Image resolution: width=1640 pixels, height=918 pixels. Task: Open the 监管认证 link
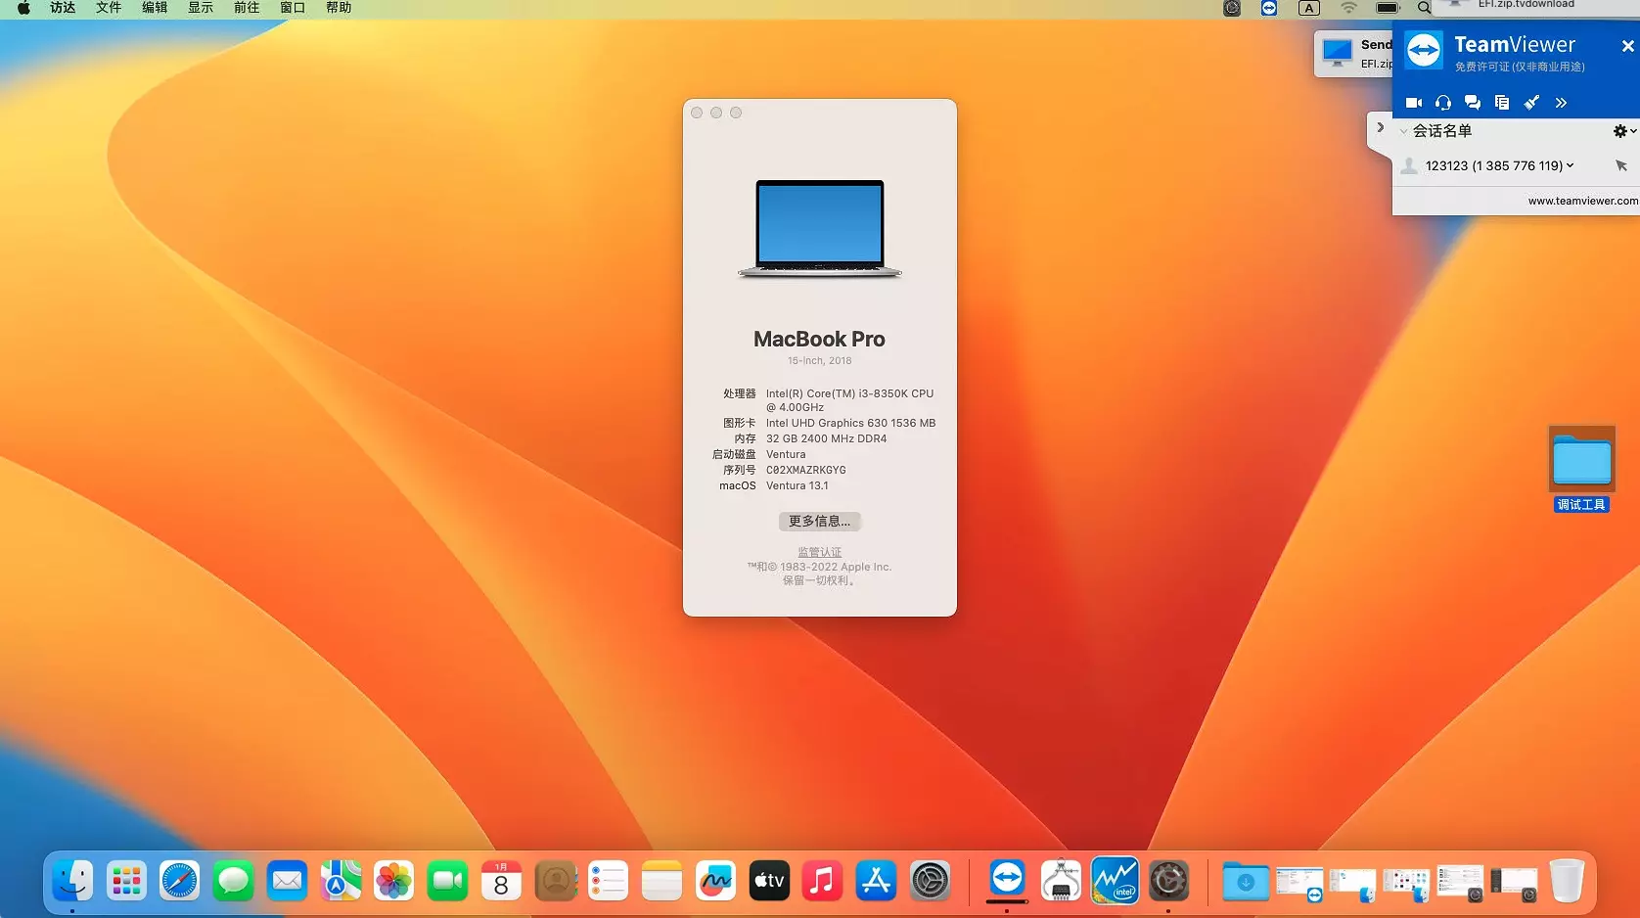click(819, 552)
